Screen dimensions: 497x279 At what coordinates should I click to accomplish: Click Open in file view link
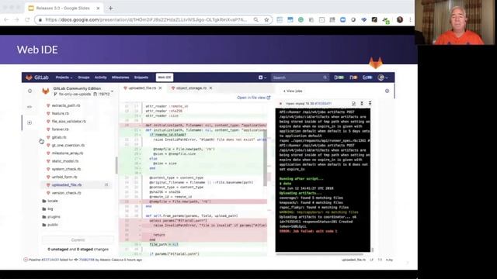coord(254,98)
